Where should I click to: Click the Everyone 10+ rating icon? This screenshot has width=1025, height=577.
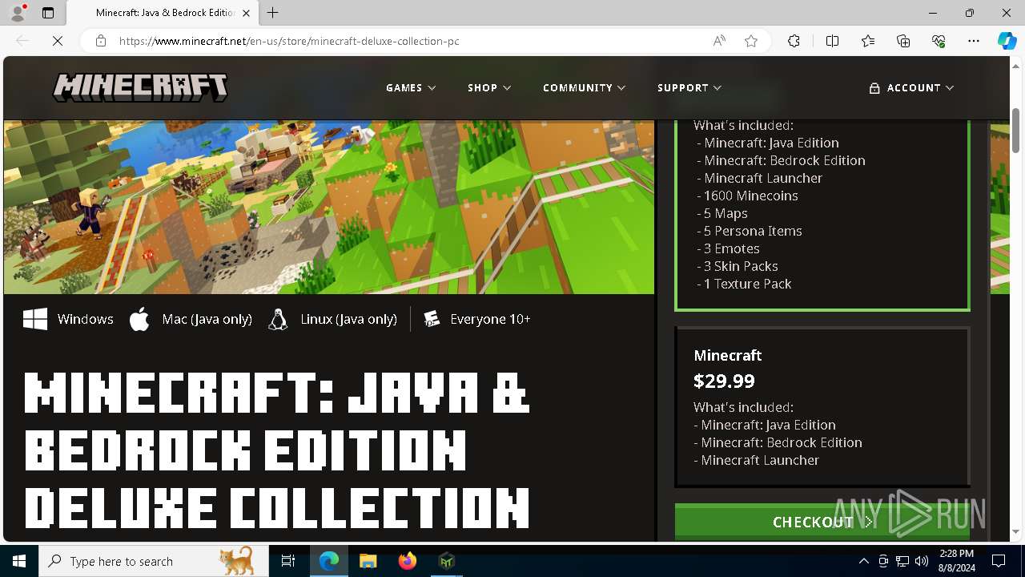[x=432, y=319]
